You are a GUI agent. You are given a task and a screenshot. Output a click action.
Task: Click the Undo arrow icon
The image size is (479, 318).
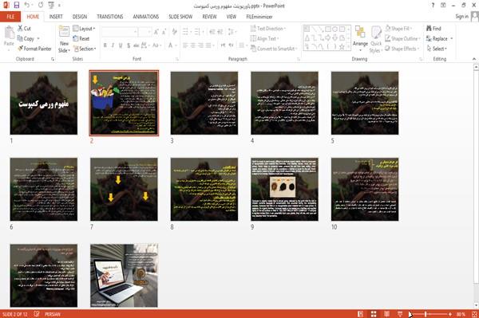[x=27, y=5]
